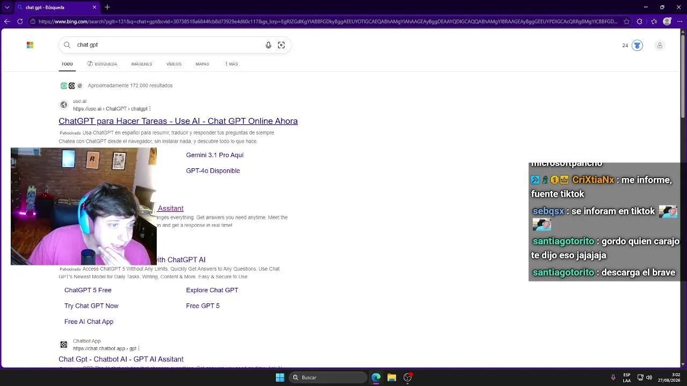This screenshot has width=687, height=386.
Task: Click the sebqsx username in chat
Action: [x=548, y=211]
